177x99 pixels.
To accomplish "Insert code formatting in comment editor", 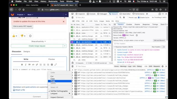I will (33, 65).
